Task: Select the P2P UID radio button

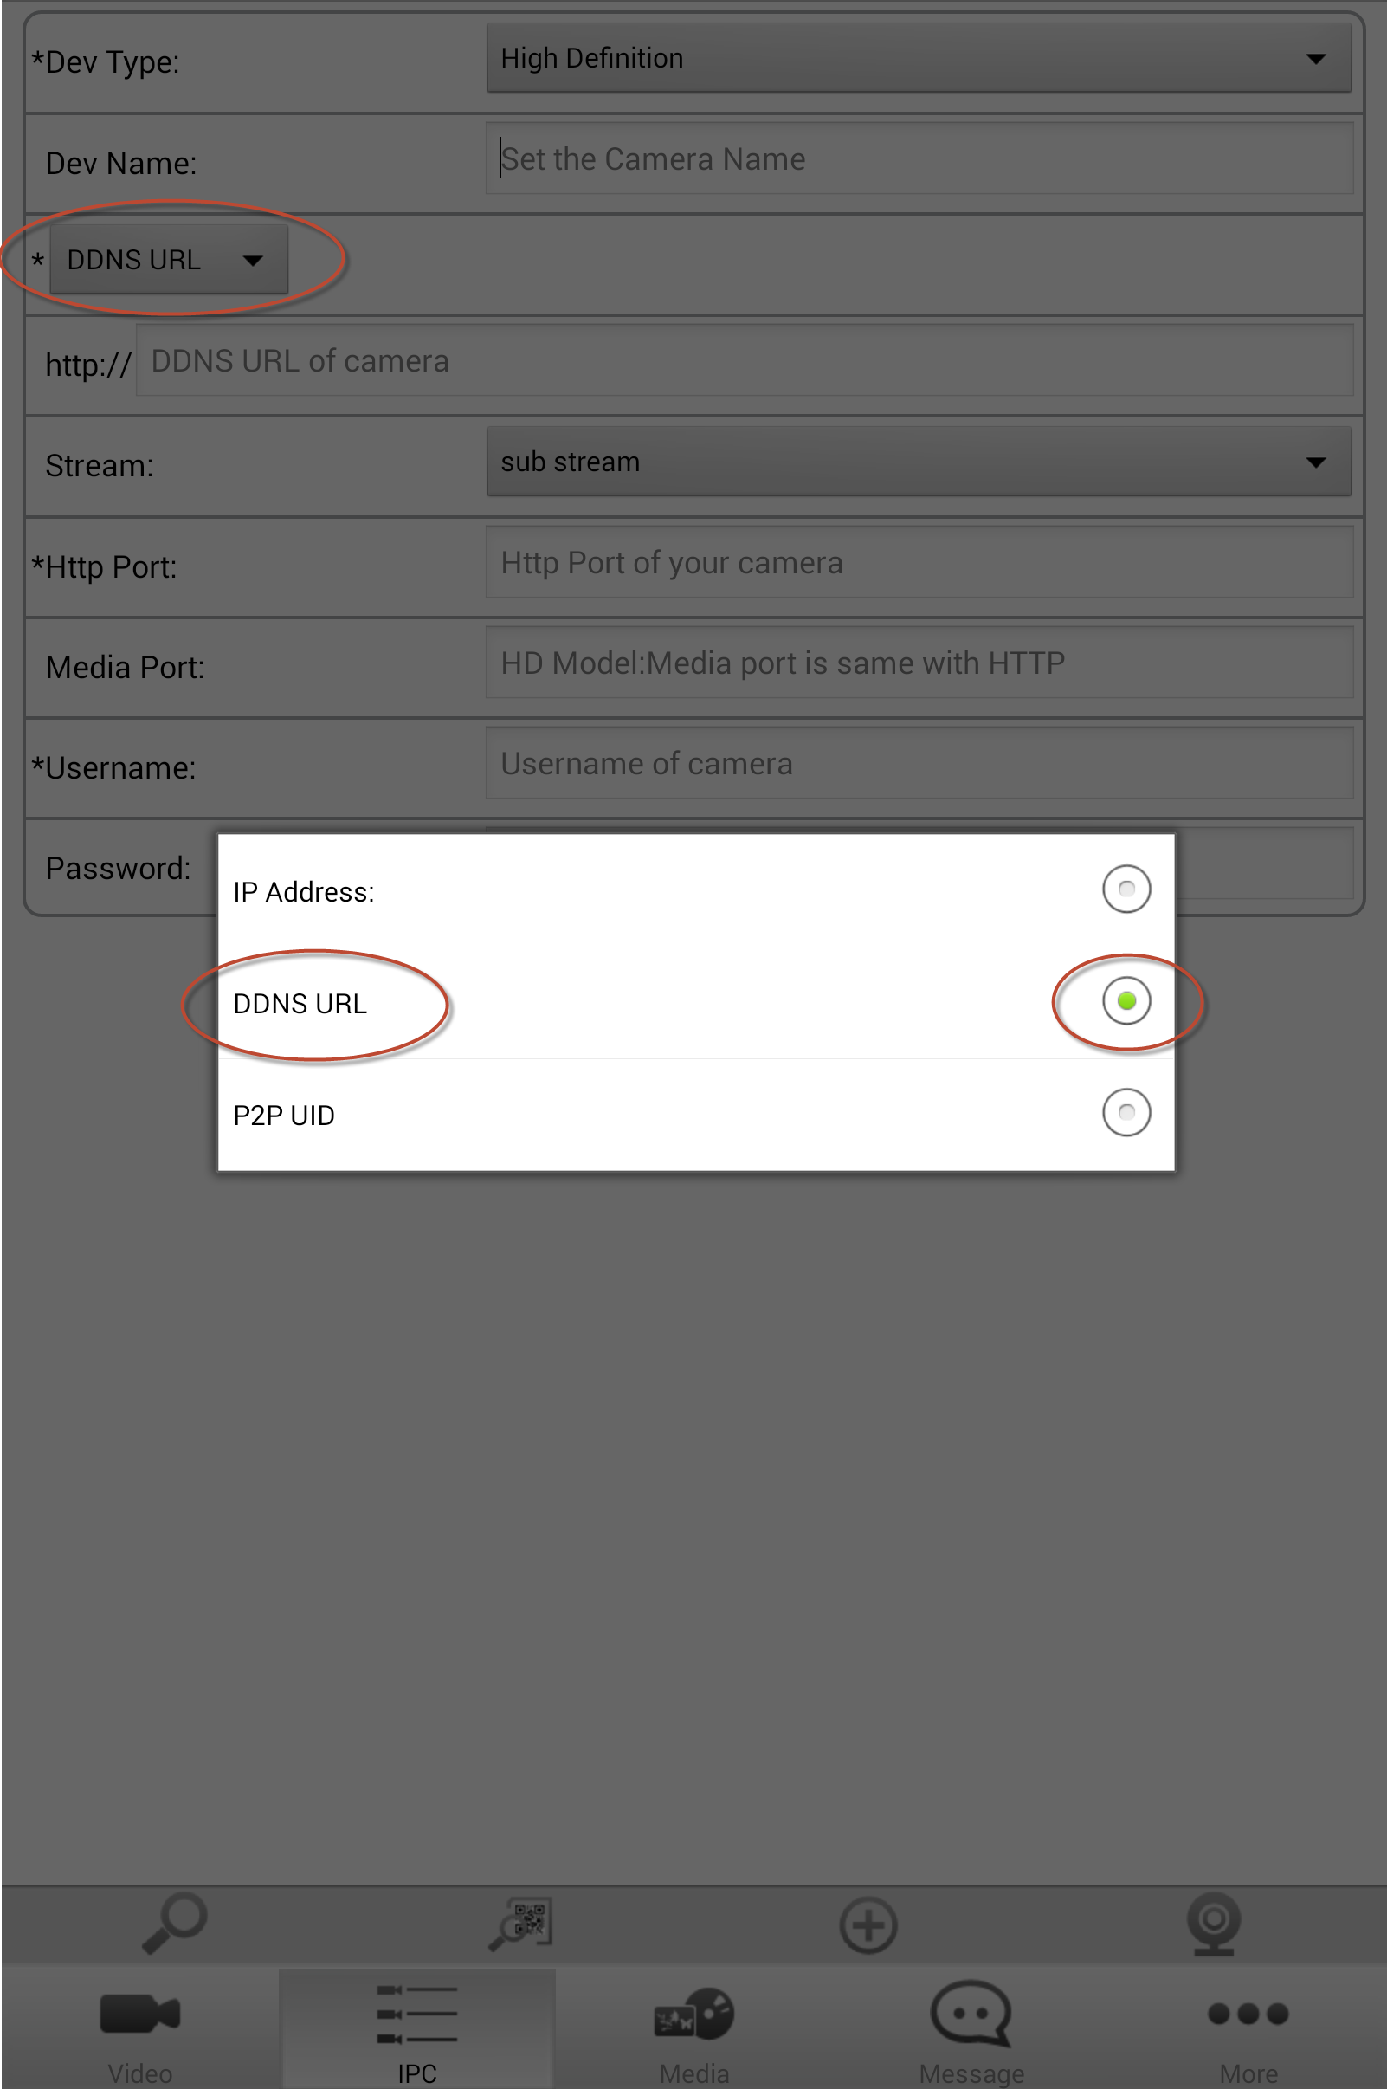Action: 1126,1112
